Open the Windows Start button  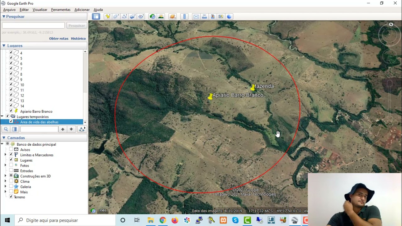click(x=7, y=220)
